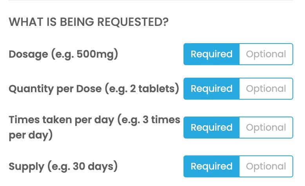
Task: Set Dosage to Optional
Action: [266, 54]
